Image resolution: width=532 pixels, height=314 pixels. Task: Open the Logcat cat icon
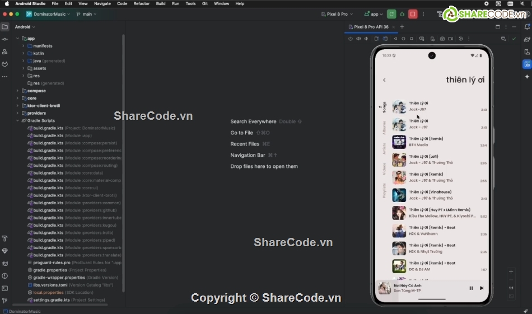click(4, 264)
